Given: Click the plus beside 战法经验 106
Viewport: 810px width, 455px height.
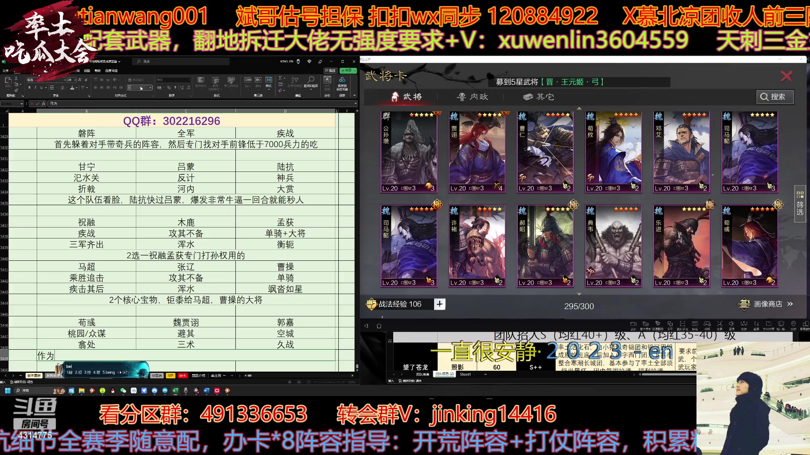Looking at the screenshot, I should (440, 304).
